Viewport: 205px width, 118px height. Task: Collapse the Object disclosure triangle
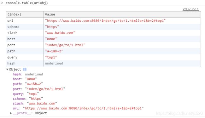coord(7,69)
